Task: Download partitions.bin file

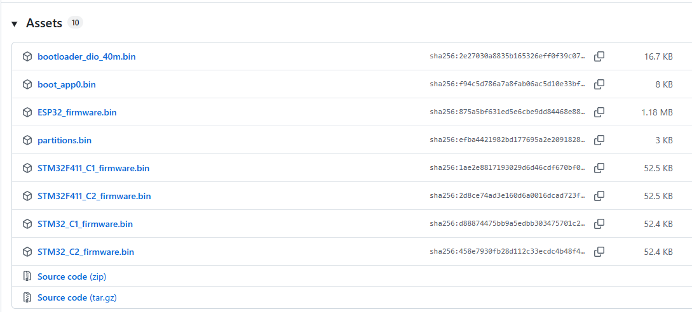Action: click(x=64, y=140)
